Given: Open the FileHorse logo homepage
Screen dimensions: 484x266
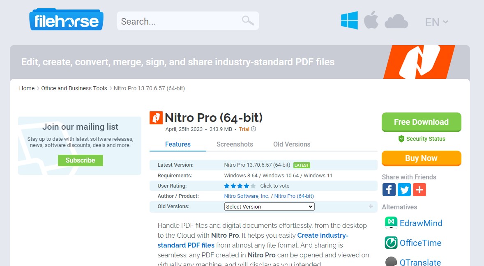Looking at the screenshot, I should (x=67, y=20).
